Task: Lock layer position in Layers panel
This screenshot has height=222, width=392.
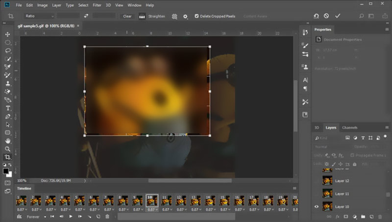Action: [341, 164]
